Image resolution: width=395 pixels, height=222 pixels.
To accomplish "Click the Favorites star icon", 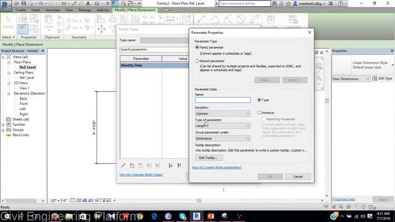I will coord(288,4).
